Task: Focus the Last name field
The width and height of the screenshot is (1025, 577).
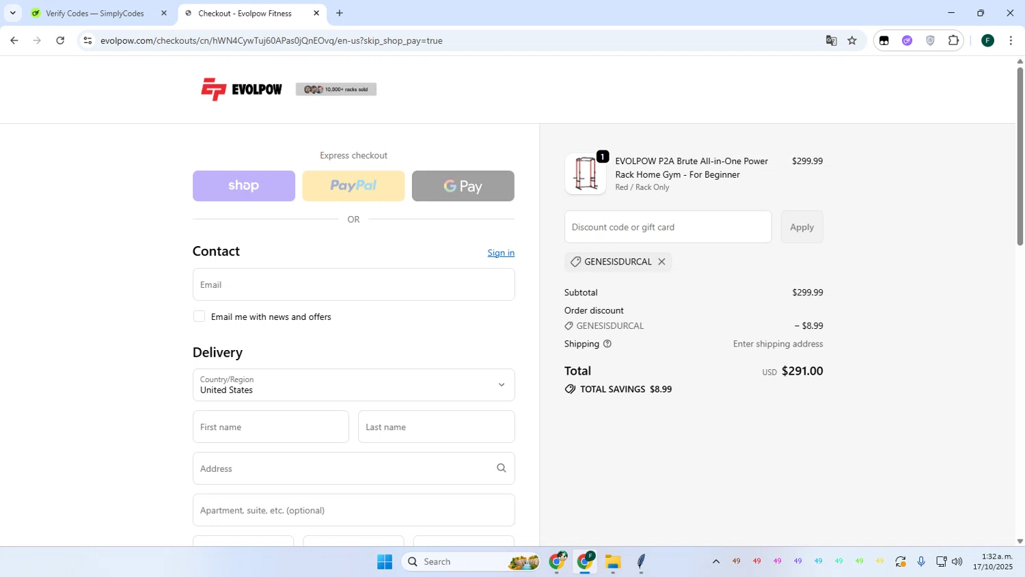Action: pos(436,427)
